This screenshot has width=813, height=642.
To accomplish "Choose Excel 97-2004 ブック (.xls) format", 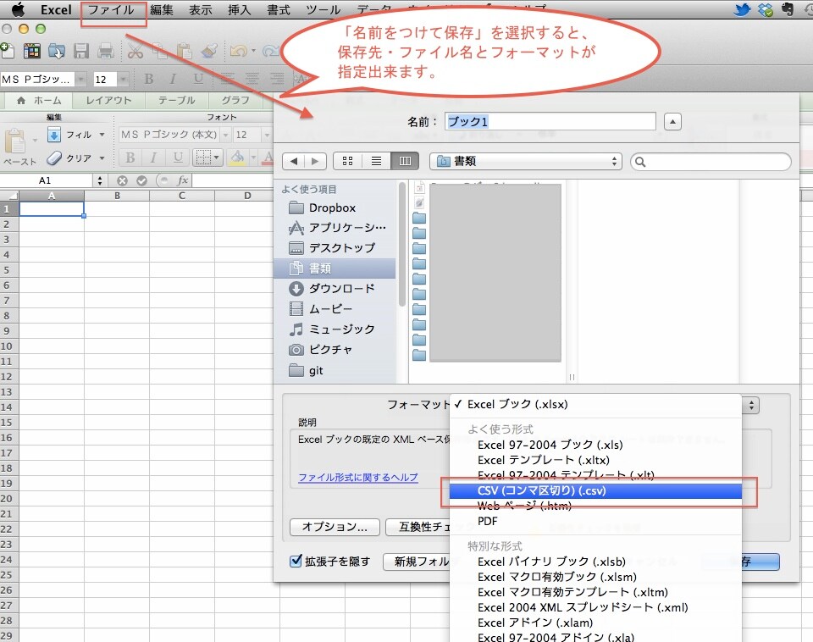I will pyautogui.click(x=595, y=445).
